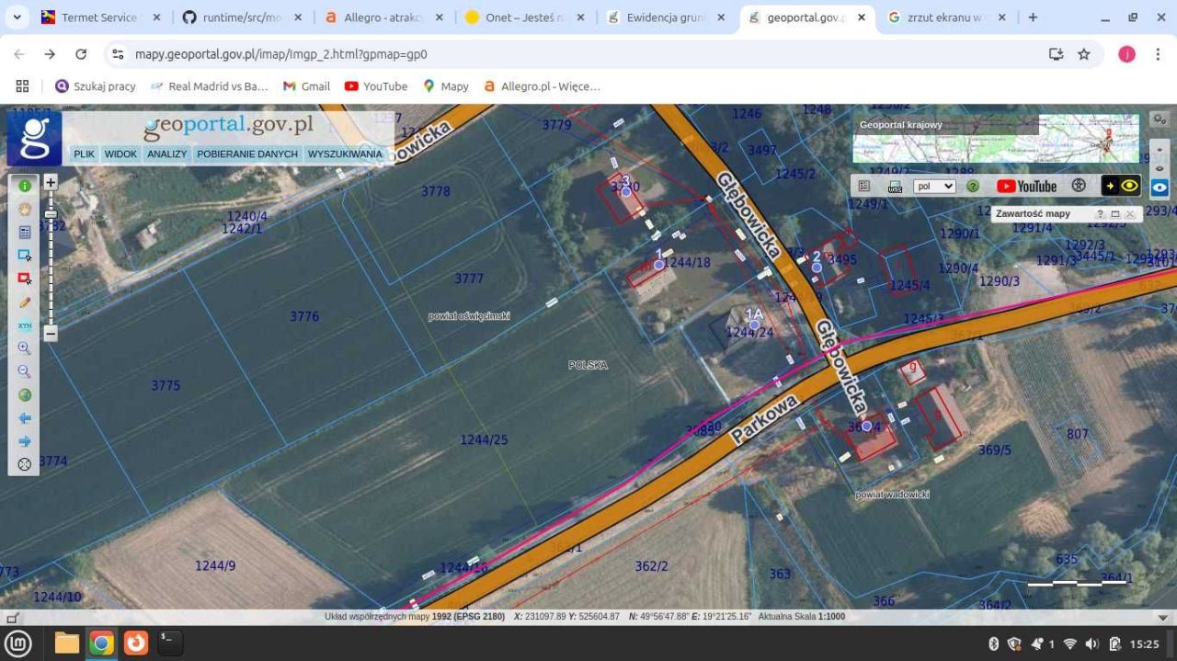The height and width of the screenshot is (661, 1177).
Task: Click the Geoportal krajowy overview minimap
Action: [x=995, y=140]
